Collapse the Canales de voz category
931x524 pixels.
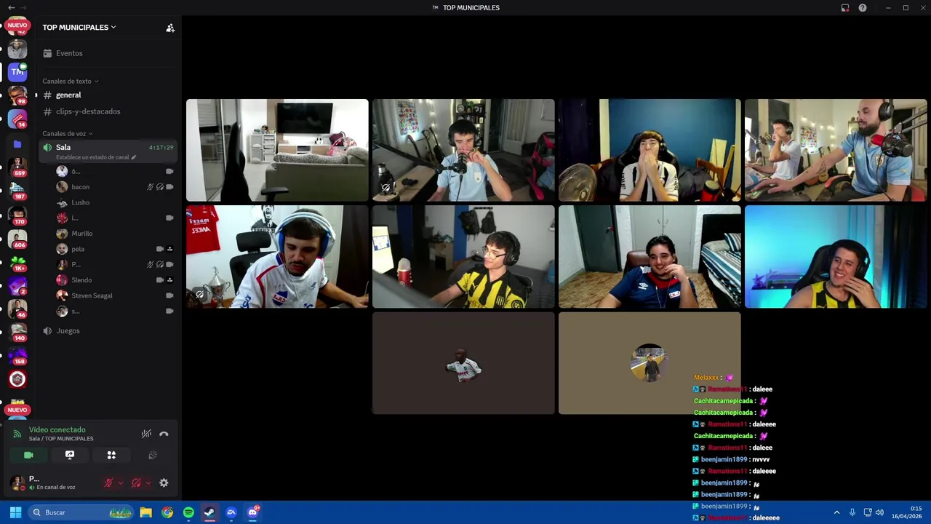coord(67,134)
